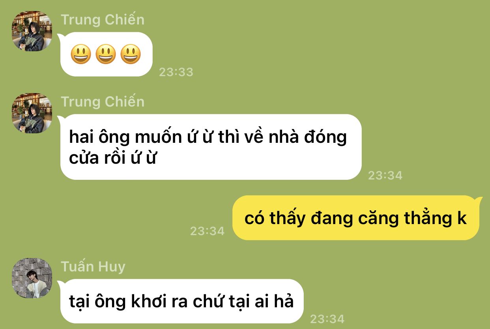The width and height of the screenshot is (490, 329).
Task: Open Trung Chiến's avatar on the emoji message
Action: click(x=32, y=31)
